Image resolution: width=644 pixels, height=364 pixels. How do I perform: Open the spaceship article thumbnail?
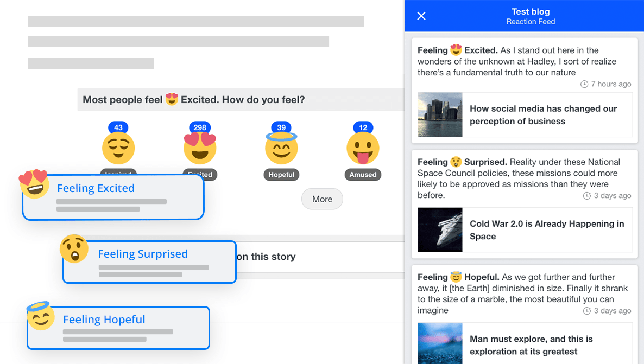click(440, 229)
